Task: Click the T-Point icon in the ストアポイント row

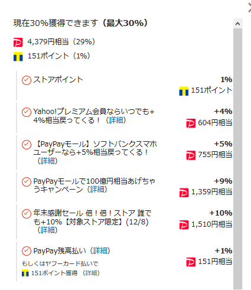Action: point(184,91)
